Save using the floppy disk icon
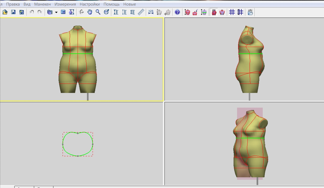 13,12
